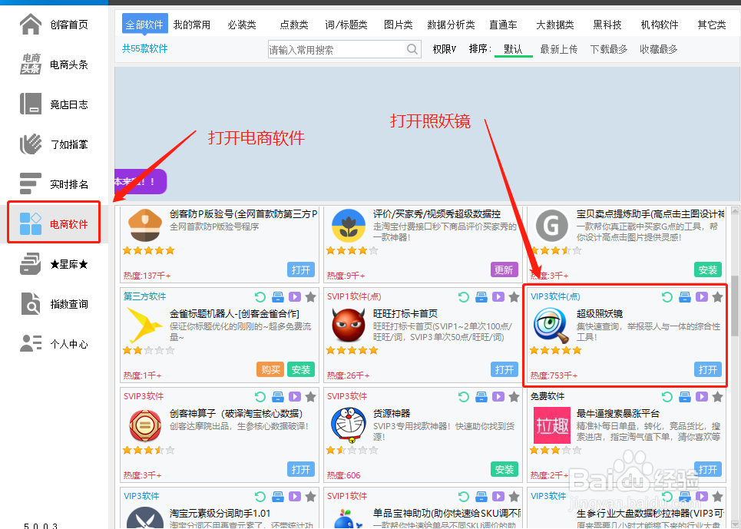Viewport: 741px width, 529px height.
Task: Favorite 单品宝神助功 with the star icon
Action: (514, 497)
